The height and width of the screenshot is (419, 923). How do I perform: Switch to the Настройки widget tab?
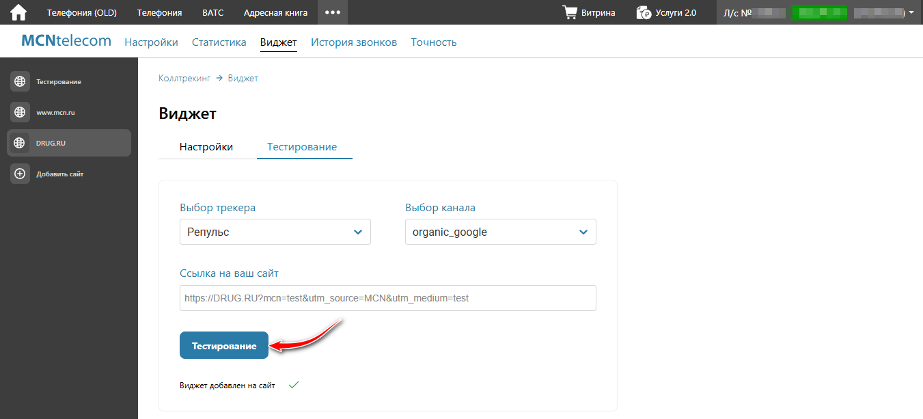click(206, 147)
